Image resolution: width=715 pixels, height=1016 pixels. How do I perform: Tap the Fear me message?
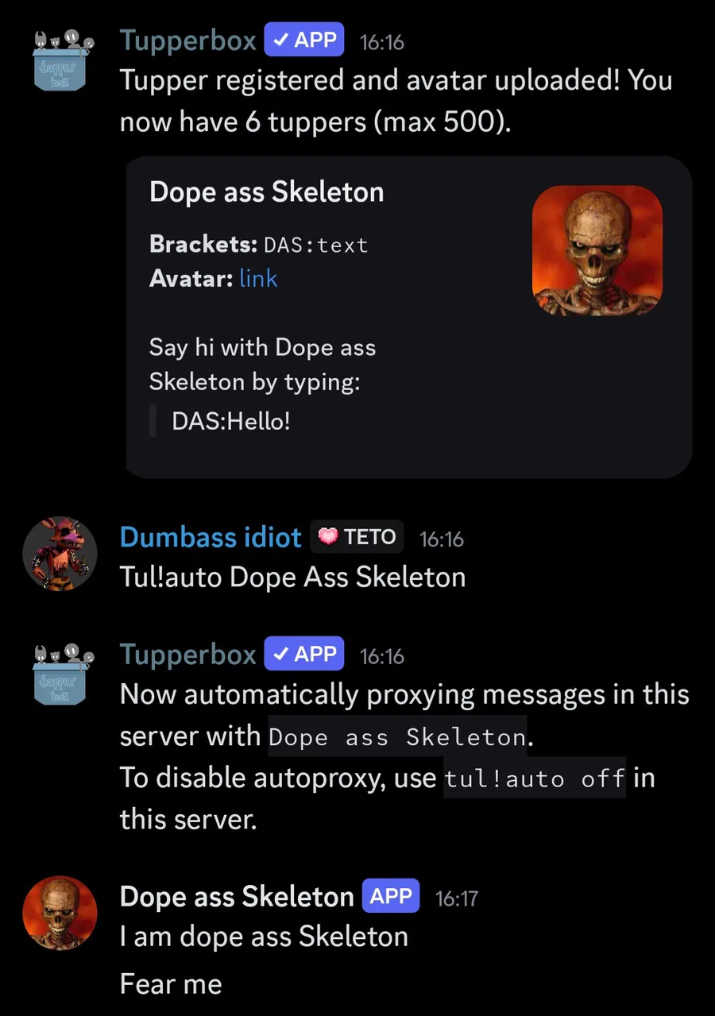point(171,983)
